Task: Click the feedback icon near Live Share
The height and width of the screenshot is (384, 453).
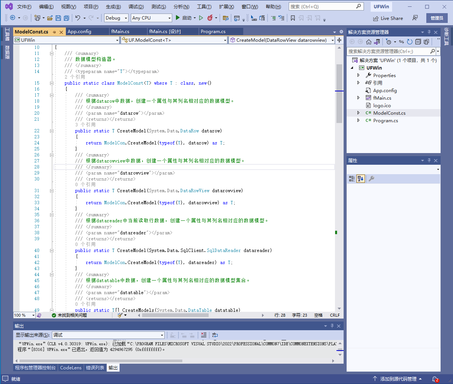Action: (x=415, y=18)
